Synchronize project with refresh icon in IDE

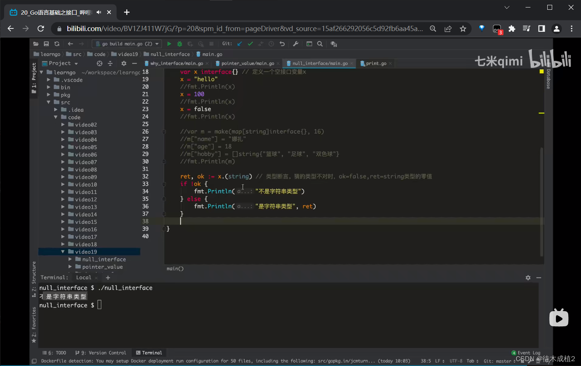[x=57, y=44]
